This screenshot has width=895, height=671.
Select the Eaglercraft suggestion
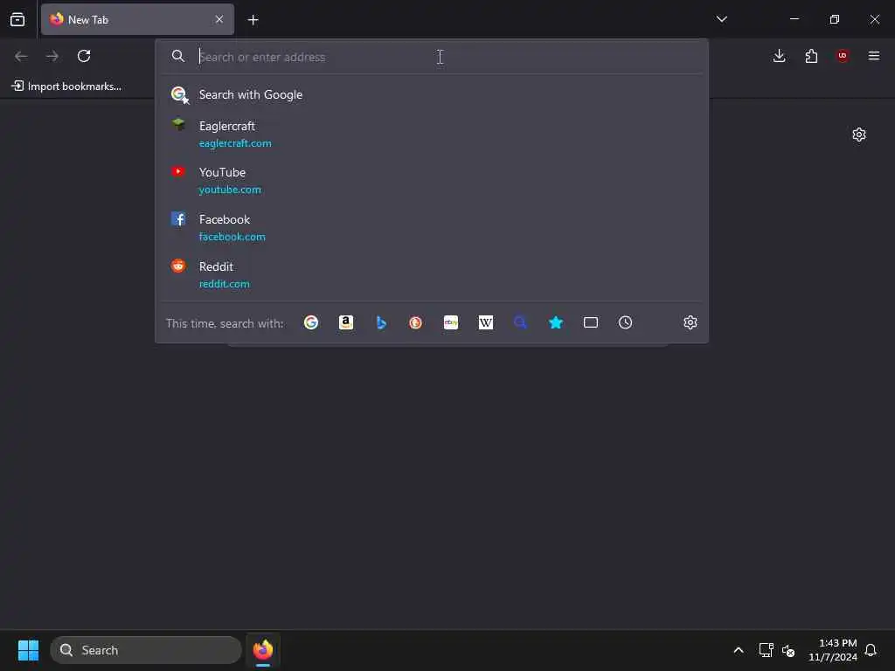[x=432, y=134]
